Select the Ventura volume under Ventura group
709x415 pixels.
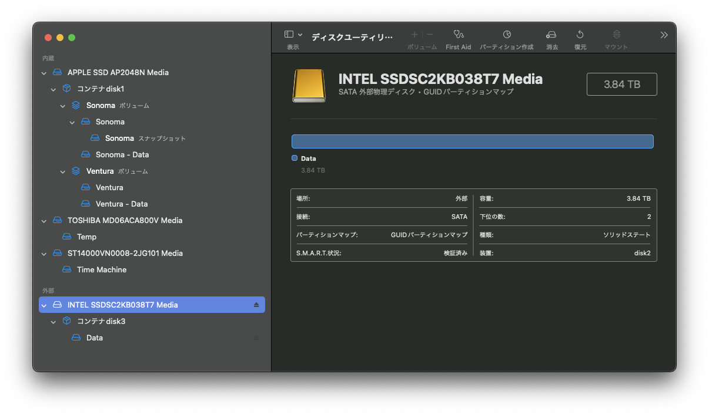[x=152, y=187]
